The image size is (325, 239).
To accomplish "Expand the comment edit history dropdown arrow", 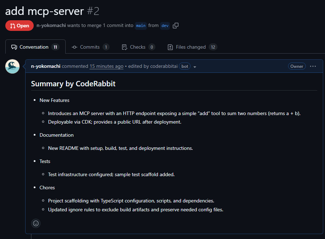I will pyautogui.click(x=195, y=67).
